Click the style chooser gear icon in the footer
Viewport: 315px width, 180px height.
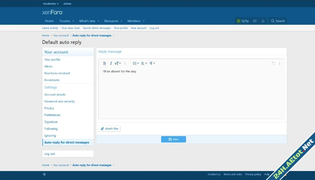tap(44, 174)
